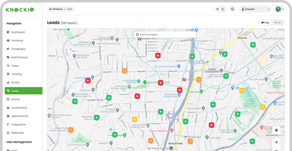Click Walnut Creek Marriott map label
This screenshot has height=151, width=292.
160,131
